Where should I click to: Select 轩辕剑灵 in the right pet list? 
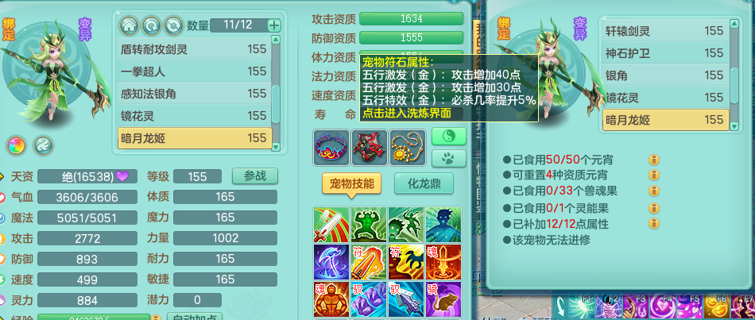665,31
